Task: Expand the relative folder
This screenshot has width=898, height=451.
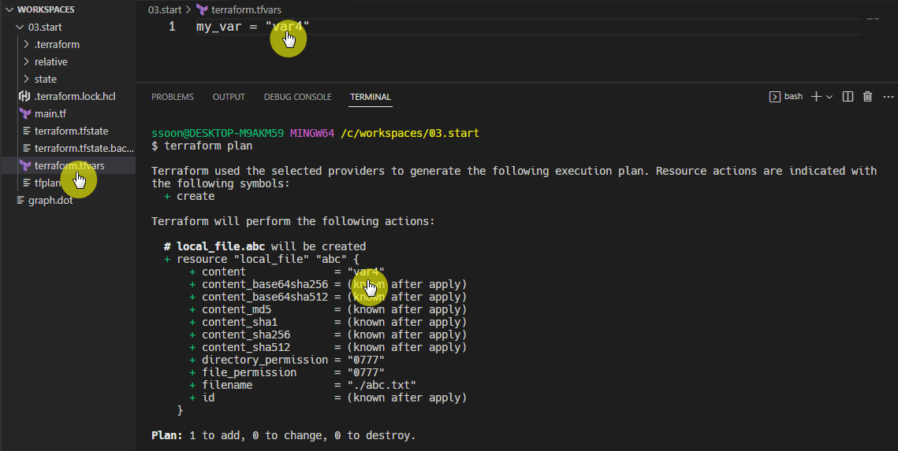Action: click(51, 61)
